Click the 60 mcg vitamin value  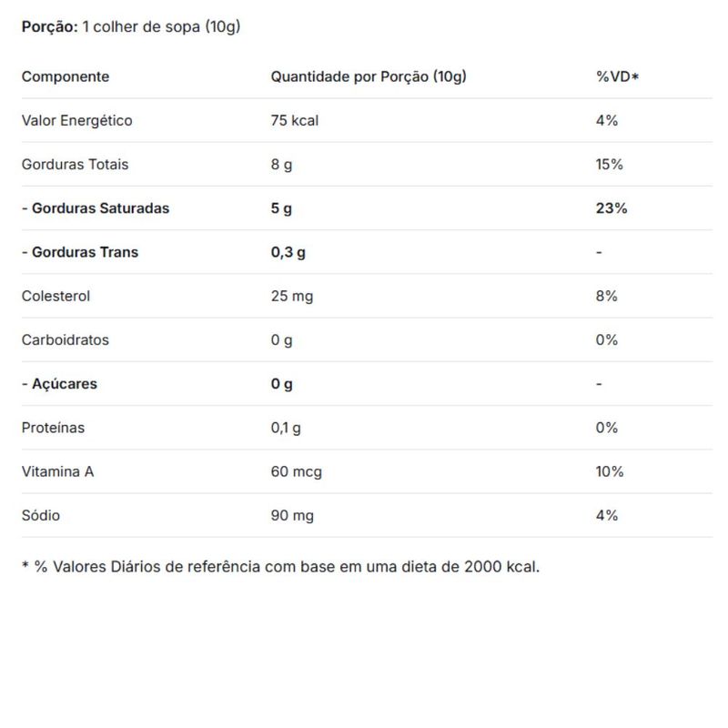click(x=297, y=471)
